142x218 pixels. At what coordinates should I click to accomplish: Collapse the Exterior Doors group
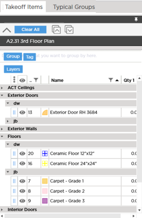tap(2, 96)
